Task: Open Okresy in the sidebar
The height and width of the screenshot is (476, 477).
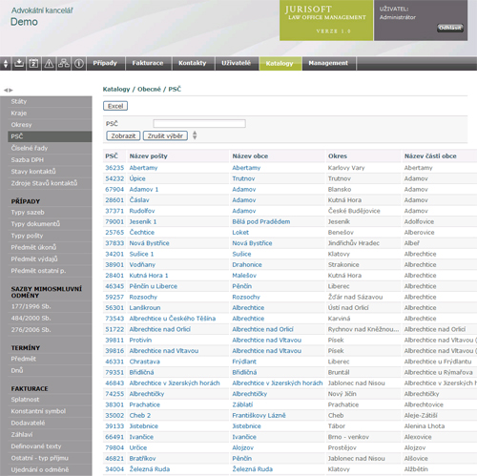Action: coord(50,125)
